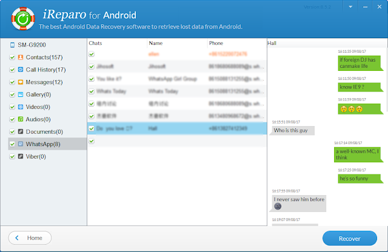
Task: Uncheck the Call History(17) checkbox
Action: [x=12, y=70]
